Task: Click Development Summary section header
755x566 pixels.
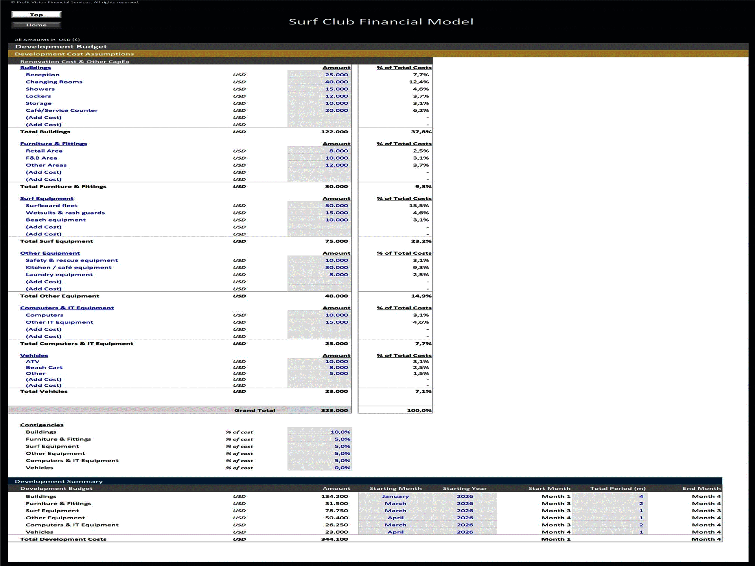Action: click(x=365, y=481)
